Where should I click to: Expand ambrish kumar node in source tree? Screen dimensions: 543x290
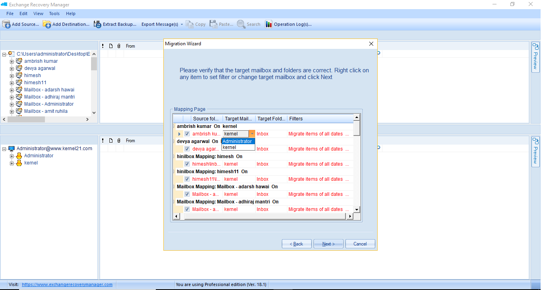tap(12, 61)
